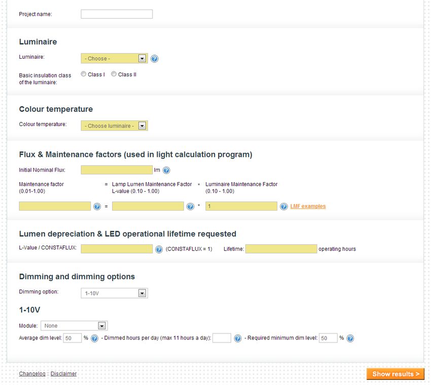431x385 pixels.
Task: Click help icon for L-Value / CONSTAFLUX
Action: [x=159, y=249]
